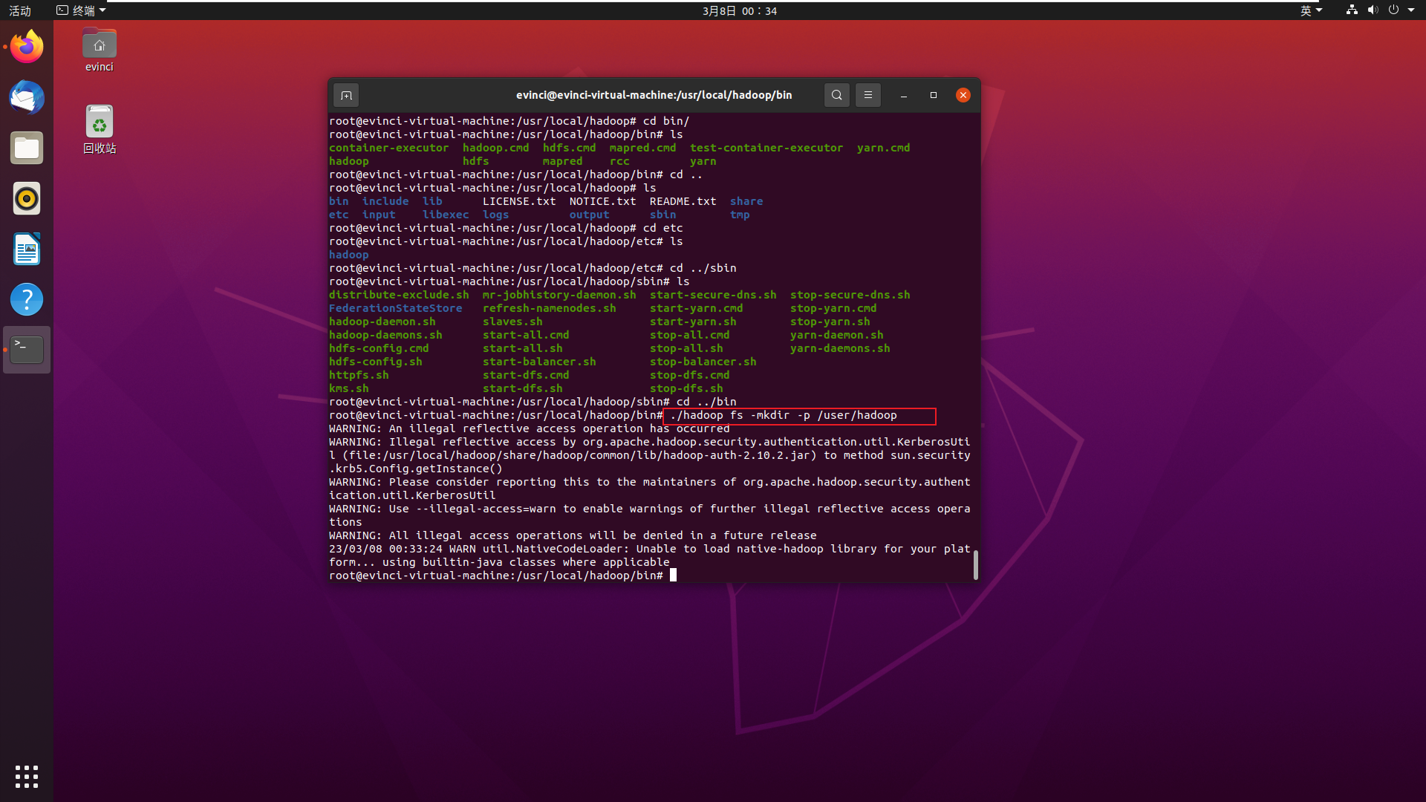Open the 终端 application menu
The height and width of the screenshot is (802, 1426).
[x=82, y=10]
